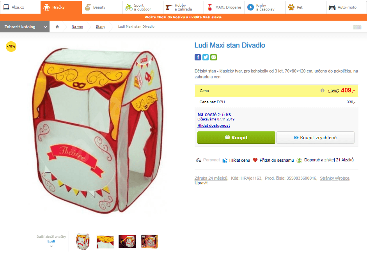Click the price info icon
Screen dimensions: 367x260
tap(322, 90)
